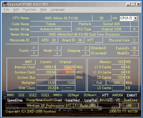Click the Memory value 1023 MB
This screenshot has height=118, width=143.
(119, 62)
